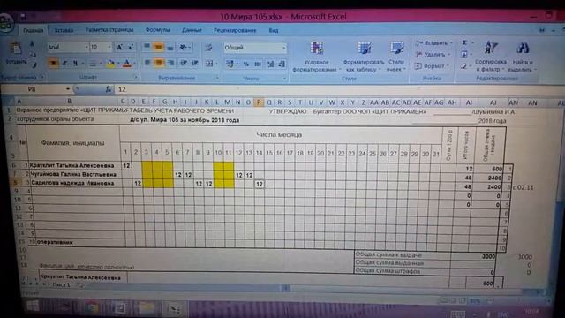
Task: Click the Clear eraser icon
Action: [x=464, y=66]
